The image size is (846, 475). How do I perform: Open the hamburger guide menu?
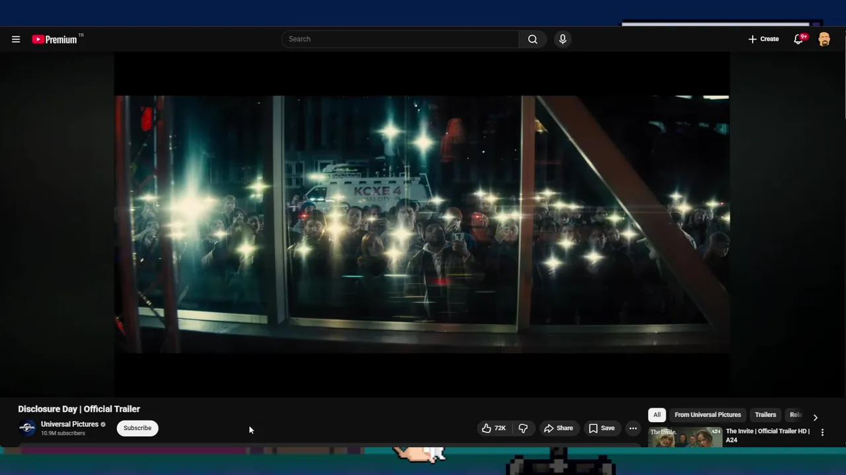click(x=16, y=39)
